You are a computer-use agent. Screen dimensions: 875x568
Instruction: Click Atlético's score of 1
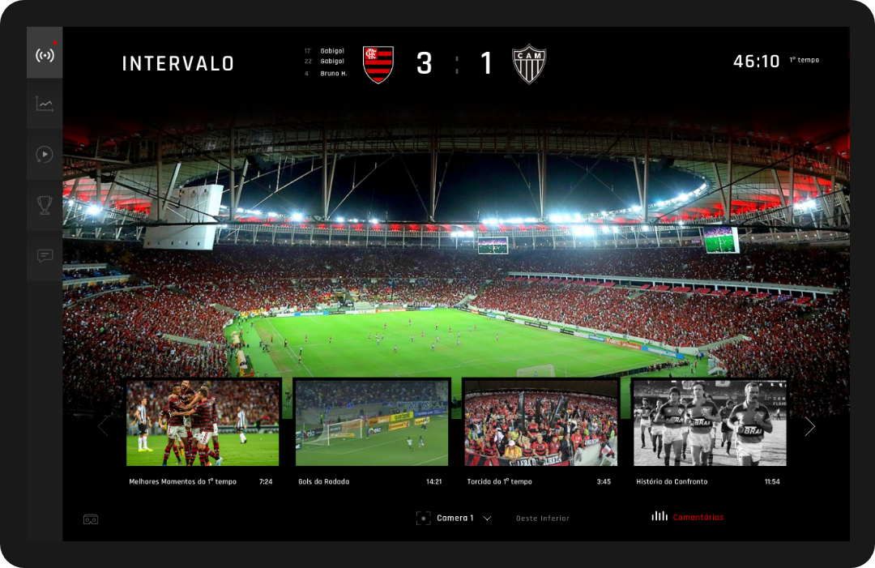[x=486, y=63]
